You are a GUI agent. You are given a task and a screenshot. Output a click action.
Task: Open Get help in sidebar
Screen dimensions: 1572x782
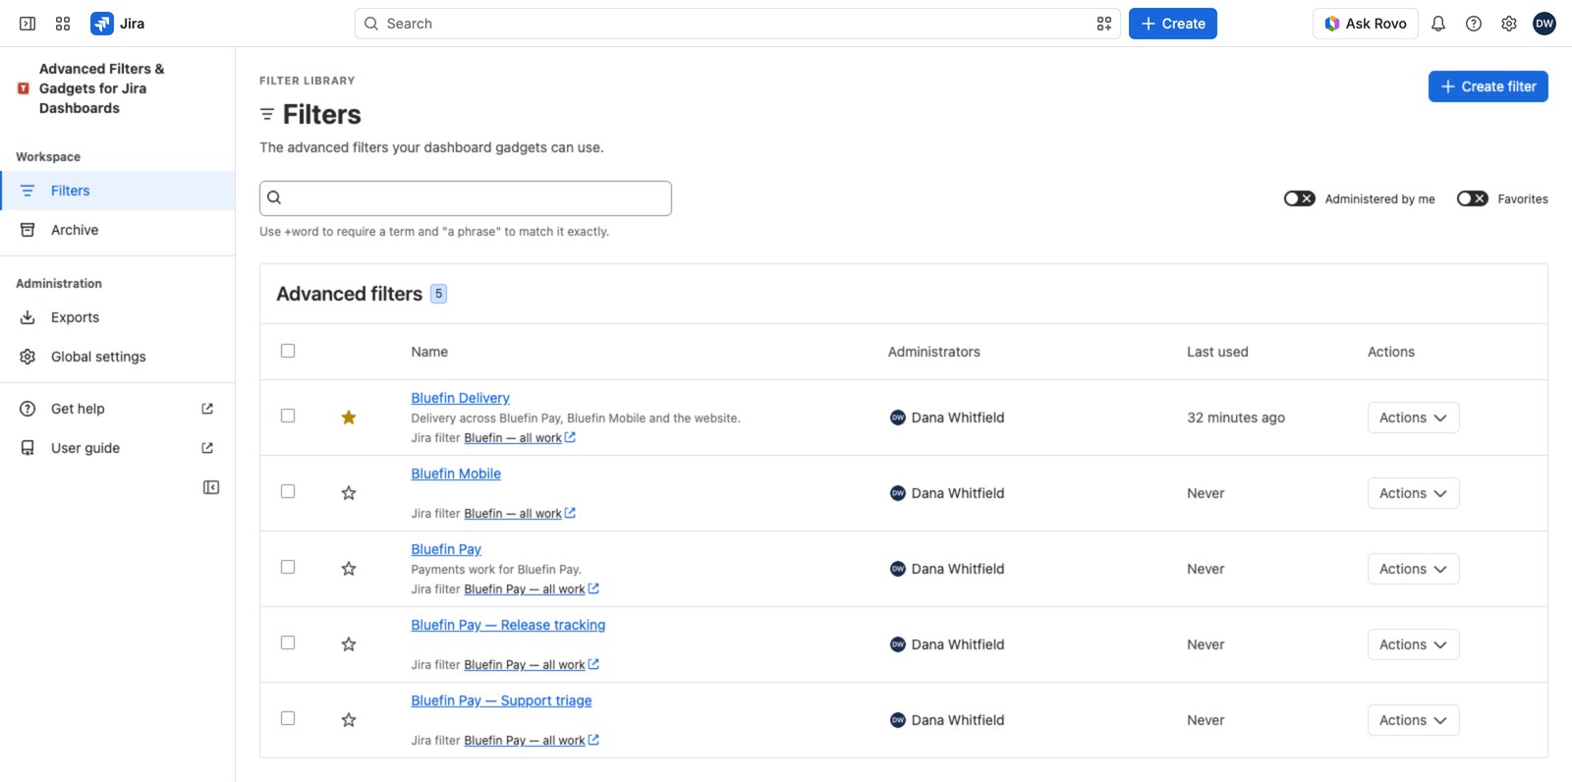point(118,409)
